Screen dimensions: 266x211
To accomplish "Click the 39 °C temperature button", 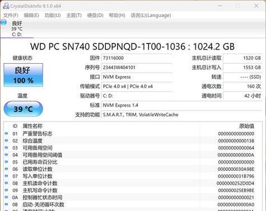I will (x=24, y=109).
